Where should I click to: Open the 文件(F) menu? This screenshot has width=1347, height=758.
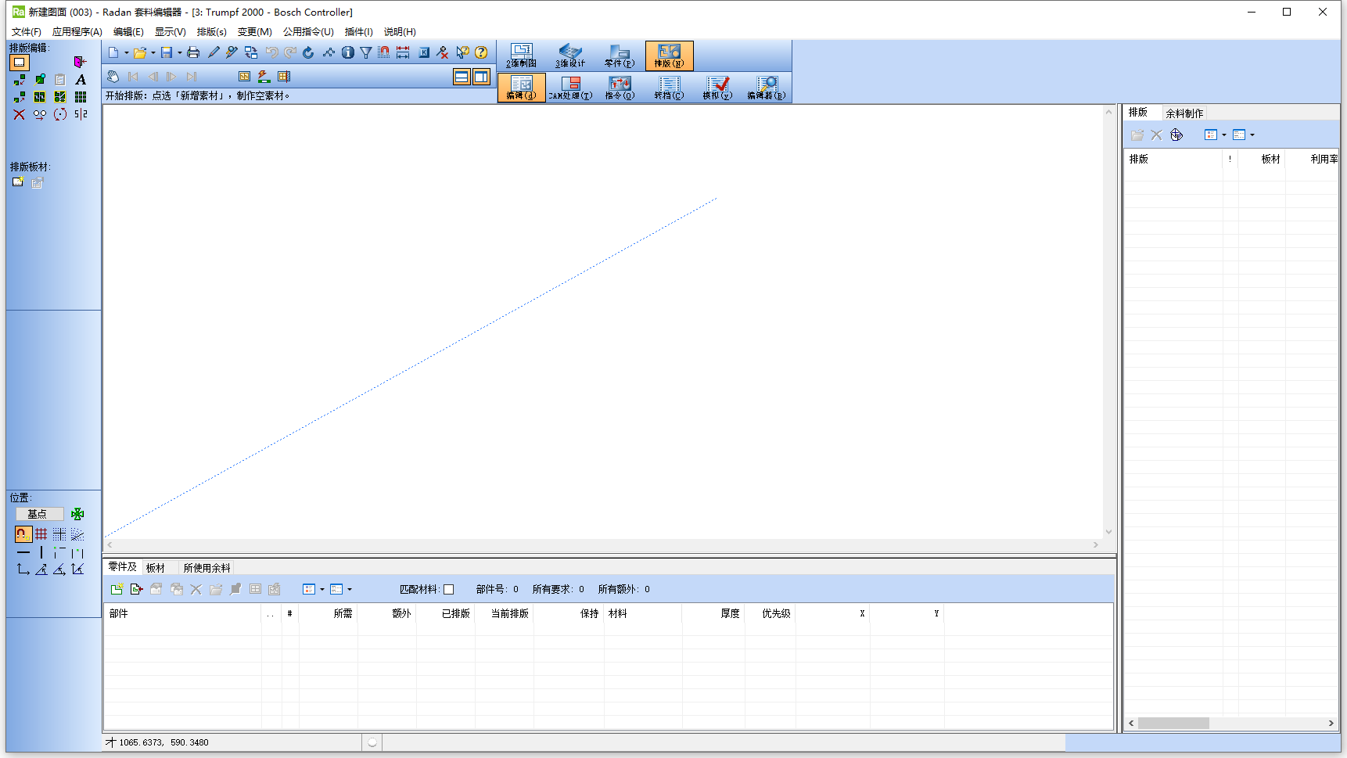26,32
